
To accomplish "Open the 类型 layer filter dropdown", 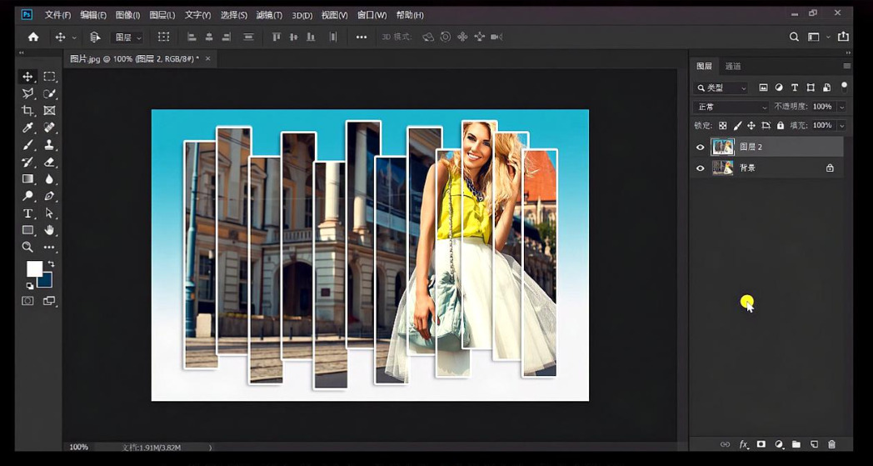I will 721,88.
